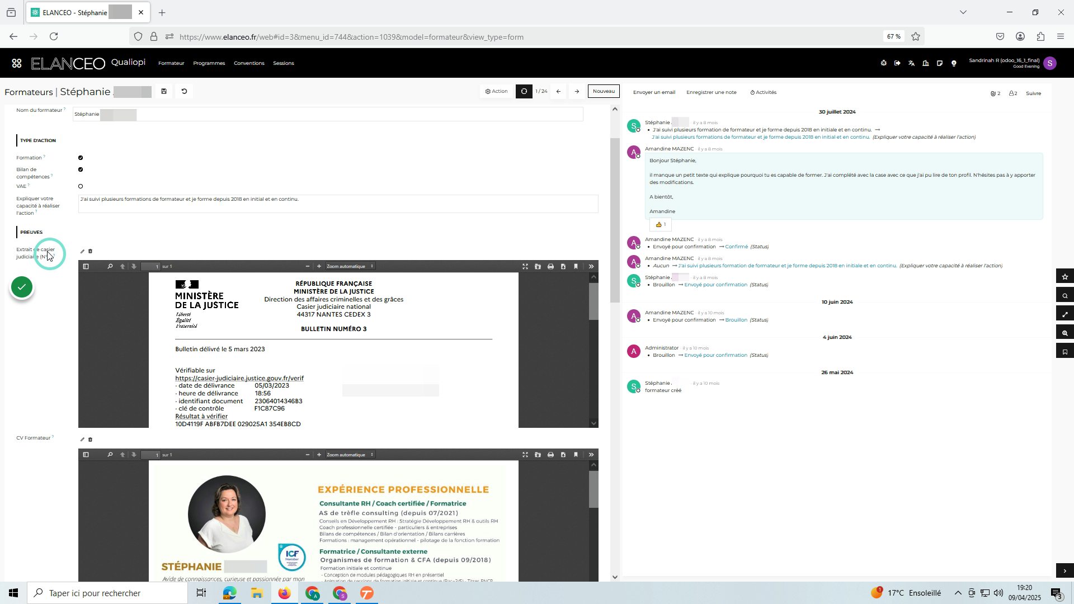Image resolution: width=1074 pixels, height=604 pixels.
Task: Delete the CV Formateur file
Action: [x=90, y=440]
